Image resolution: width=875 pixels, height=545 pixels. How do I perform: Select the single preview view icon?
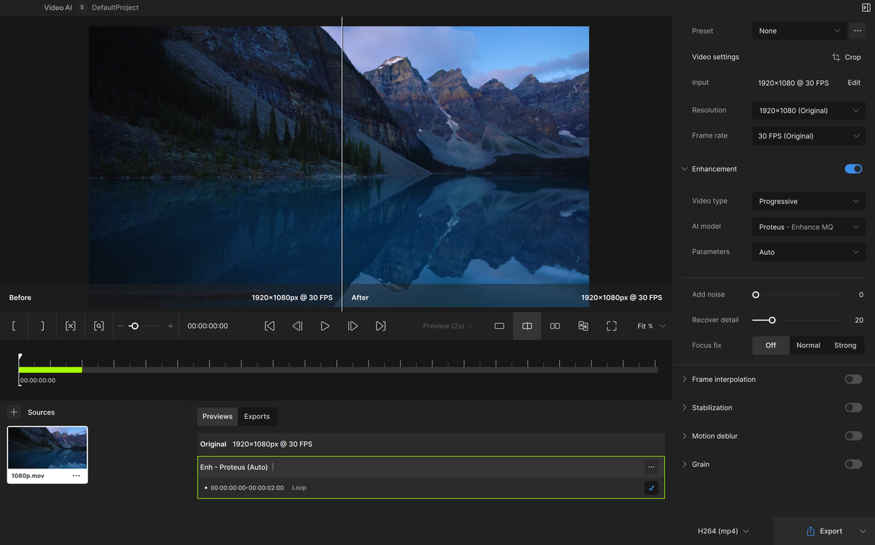point(499,326)
